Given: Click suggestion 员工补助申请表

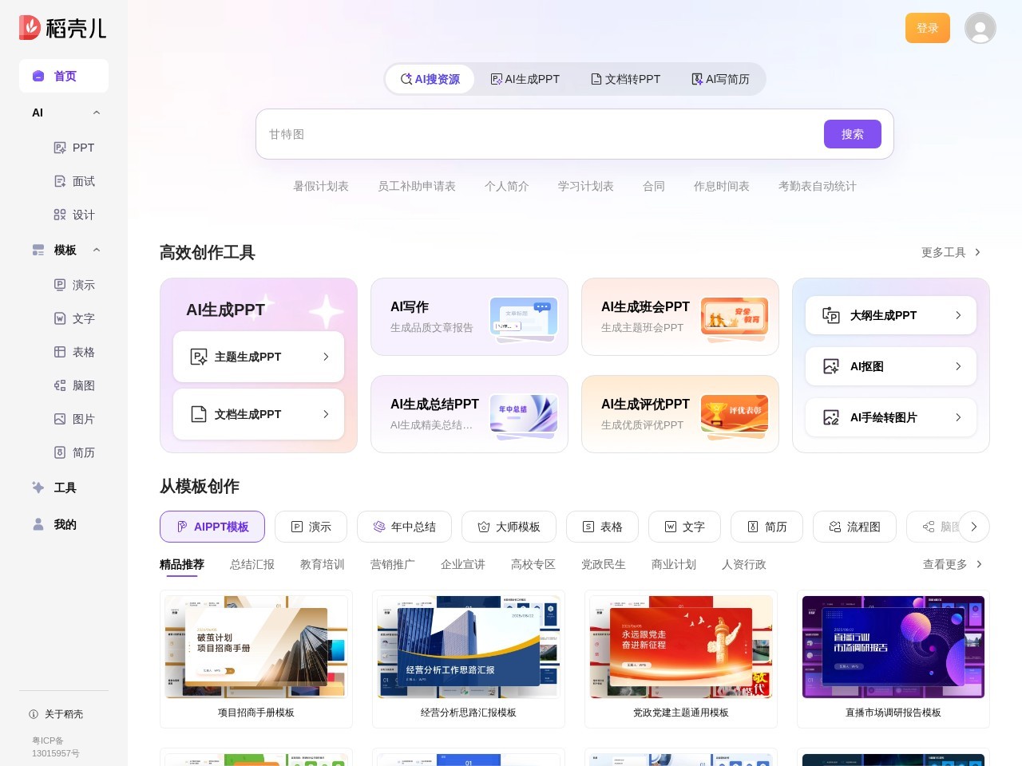Looking at the screenshot, I should coord(417,186).
